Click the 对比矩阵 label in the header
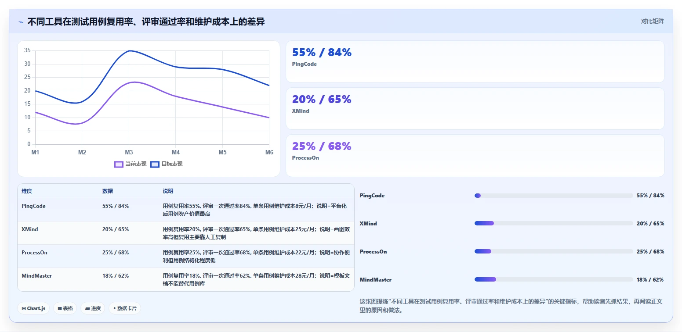 tap(653, 21)
